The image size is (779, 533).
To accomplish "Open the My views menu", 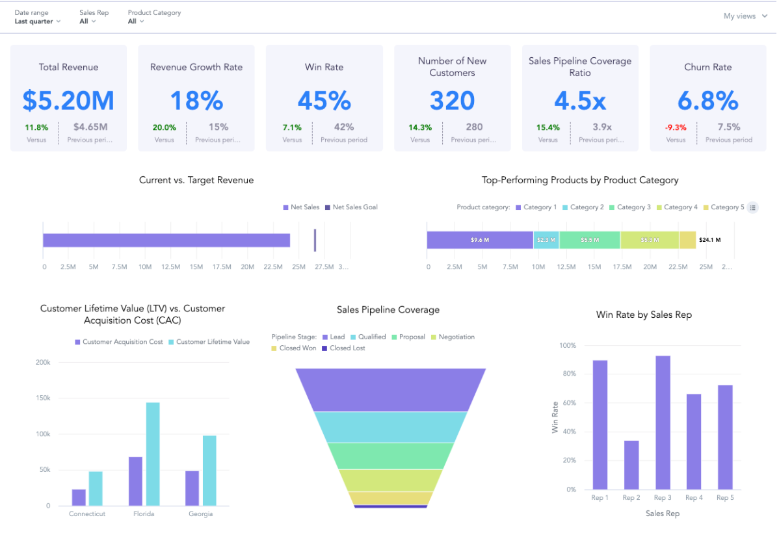I will 745,16.
